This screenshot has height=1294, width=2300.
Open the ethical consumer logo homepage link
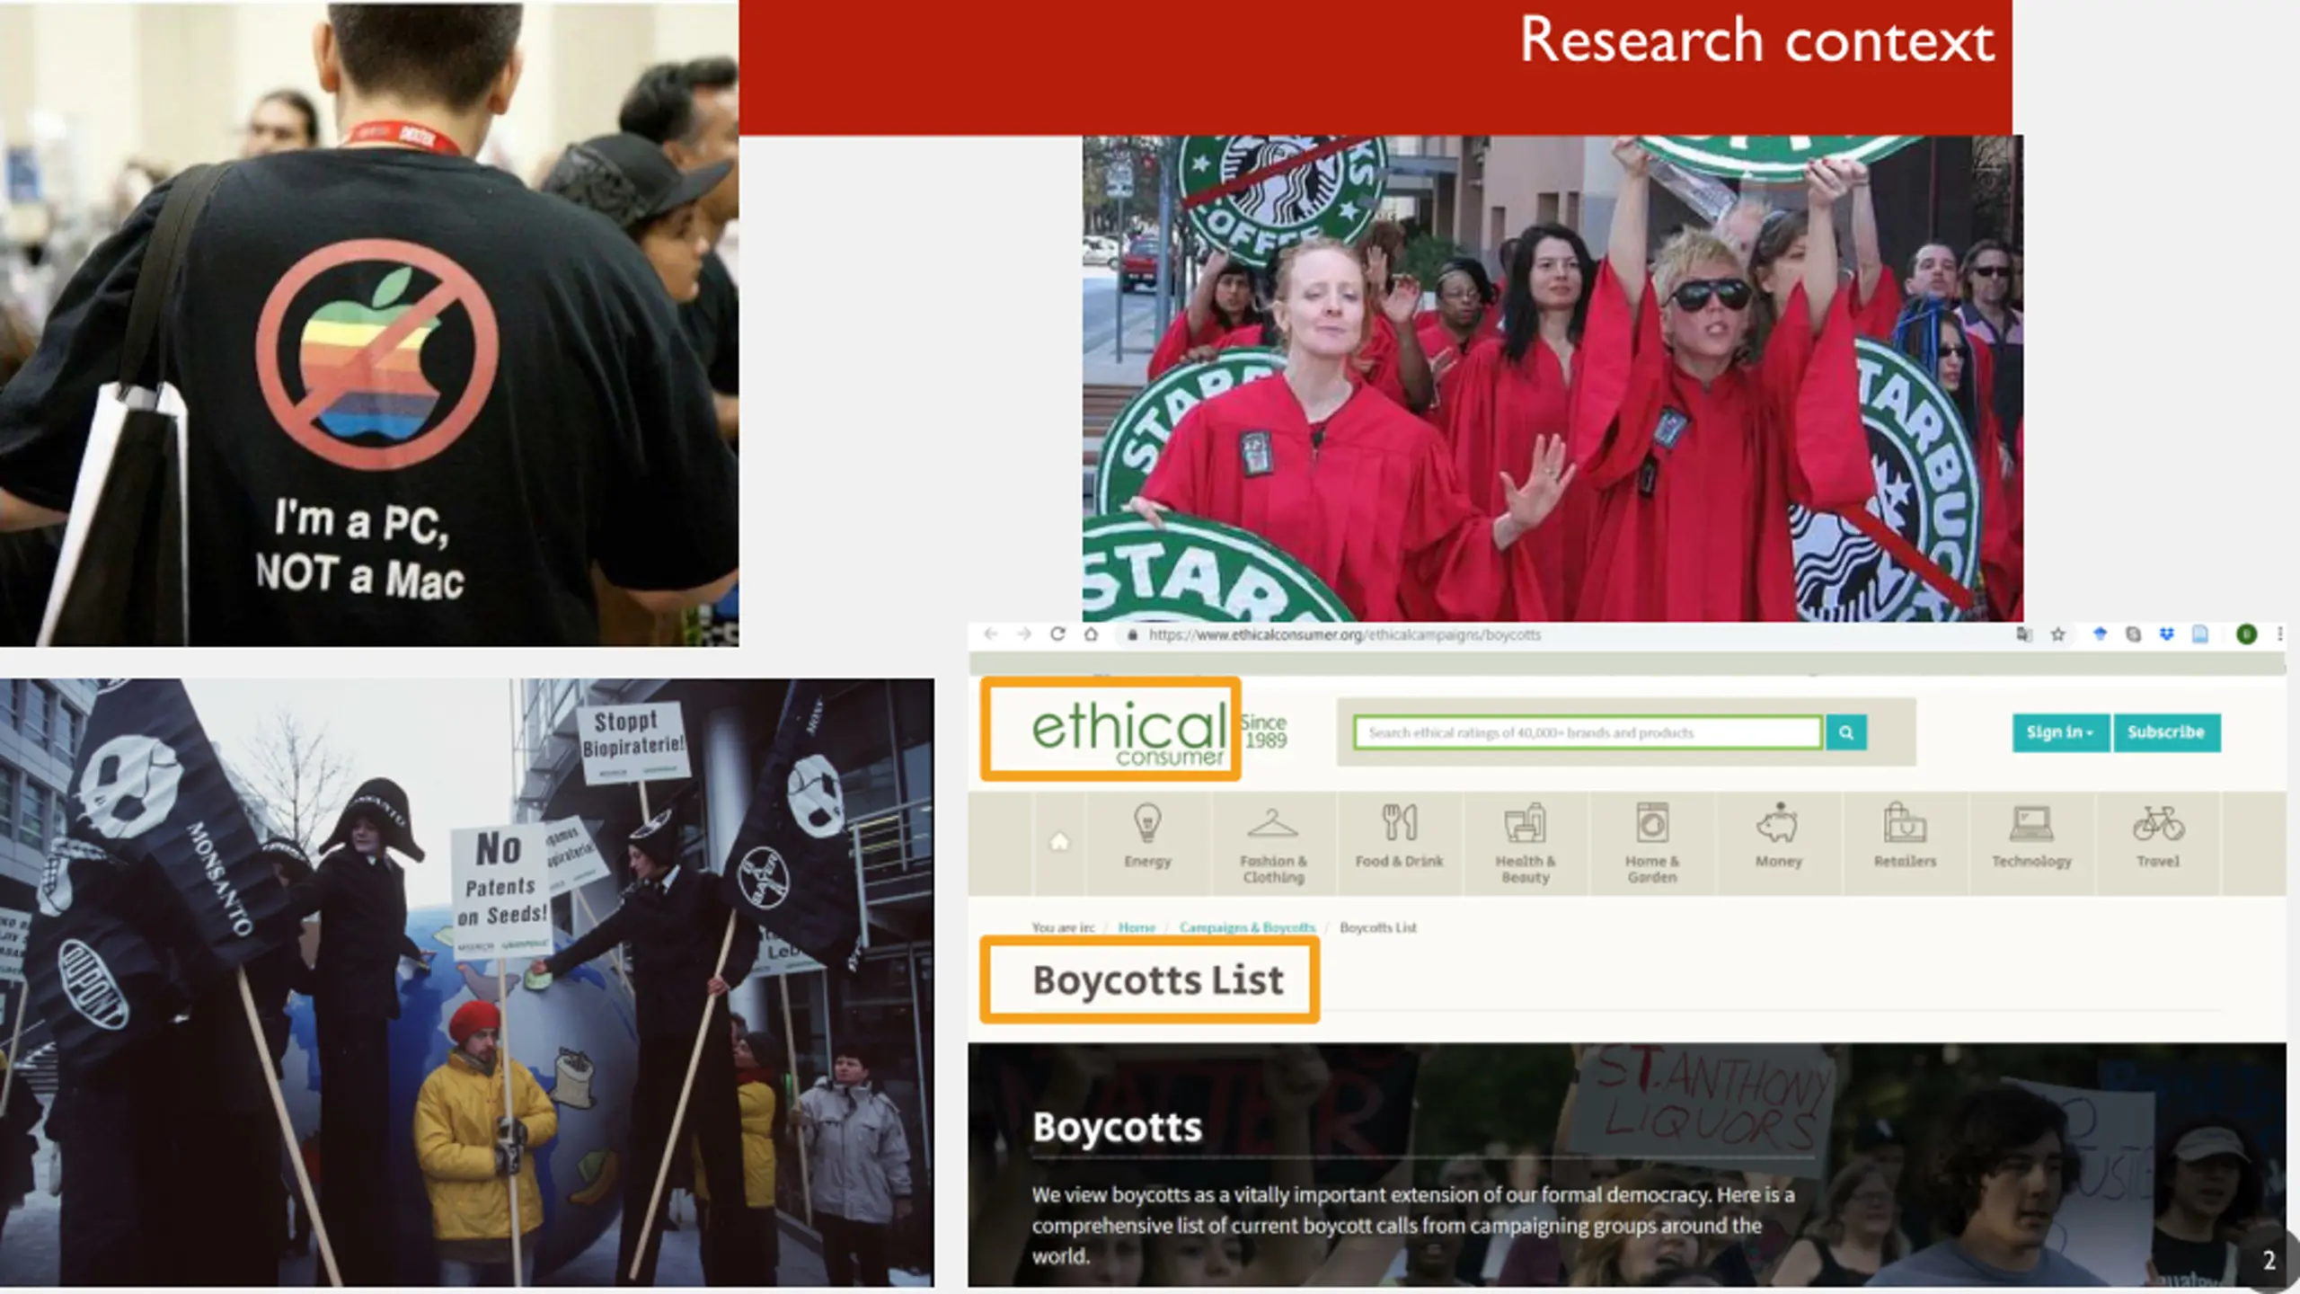[1128, 734]
